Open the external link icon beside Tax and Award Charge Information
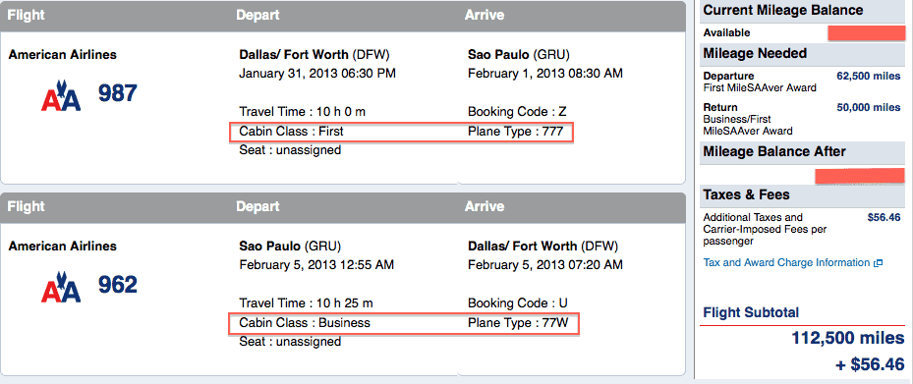Image resolution: width=913 pixels, height=384 pixels. pyautogui.click(x=878, y=263)
